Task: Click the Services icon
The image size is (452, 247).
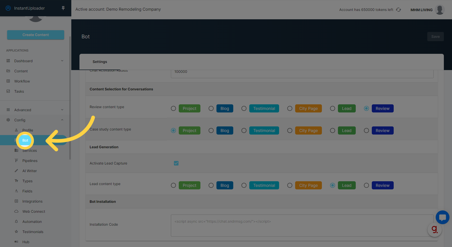Action: pyautogui.click(x=16, y=150)
